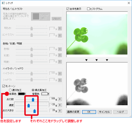The image size is (132, 123).
Task: Click the 濃度 slider handle
Action: point(29,106)
